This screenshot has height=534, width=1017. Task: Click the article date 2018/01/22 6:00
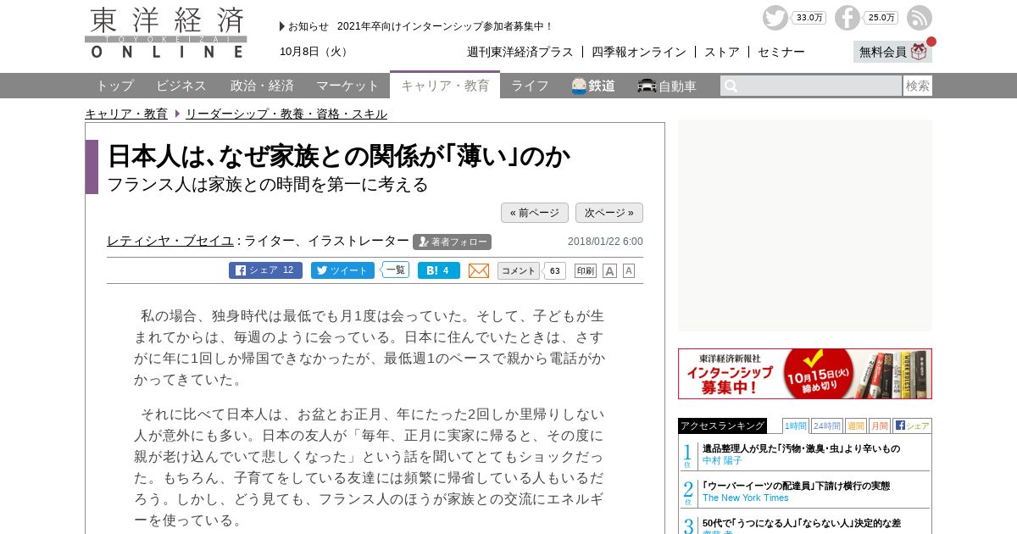tap(605, 242)
